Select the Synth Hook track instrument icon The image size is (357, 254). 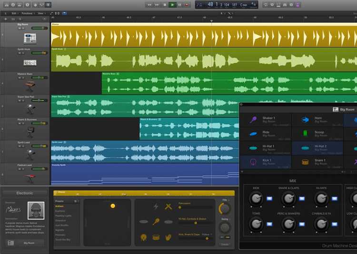coord(30,63)
